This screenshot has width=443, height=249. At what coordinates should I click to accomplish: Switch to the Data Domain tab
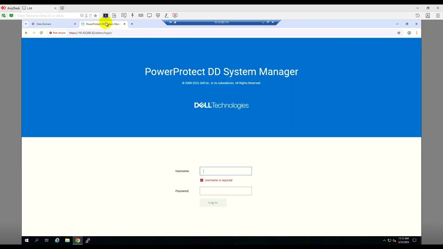coord(53,24)
